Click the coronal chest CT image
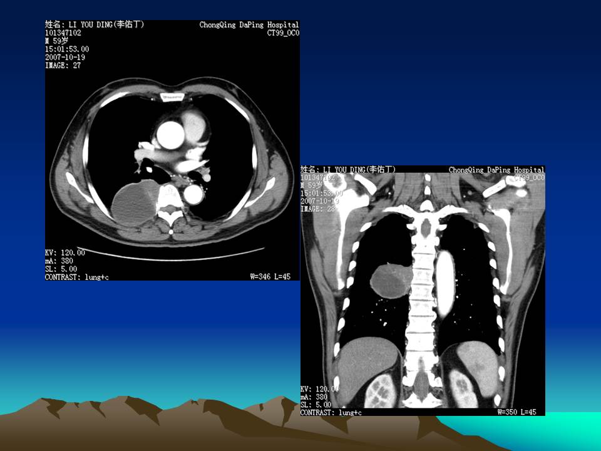This screenshot has width=601, height=451. click(423, 290)
